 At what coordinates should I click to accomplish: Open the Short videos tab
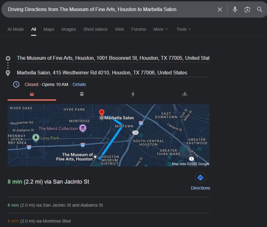point(95,29)
